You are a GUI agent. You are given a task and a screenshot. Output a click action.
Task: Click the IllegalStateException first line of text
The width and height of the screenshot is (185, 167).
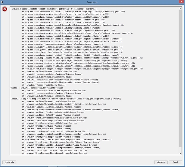54,9
